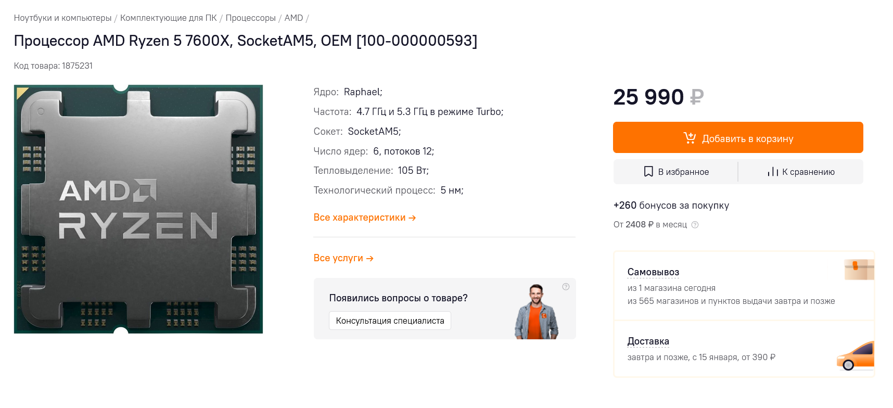Click the От 2408 ₽ в месяц text
This screenshot has width=893, height=408.
650,225
